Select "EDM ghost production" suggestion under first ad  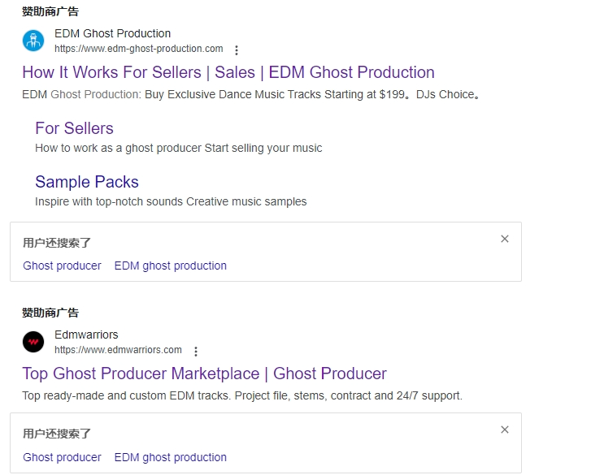(x=170, y=266)
